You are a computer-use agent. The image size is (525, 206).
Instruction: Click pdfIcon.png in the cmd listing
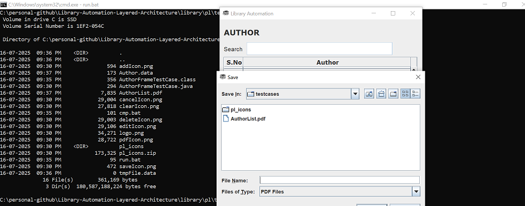click(136, 140)
